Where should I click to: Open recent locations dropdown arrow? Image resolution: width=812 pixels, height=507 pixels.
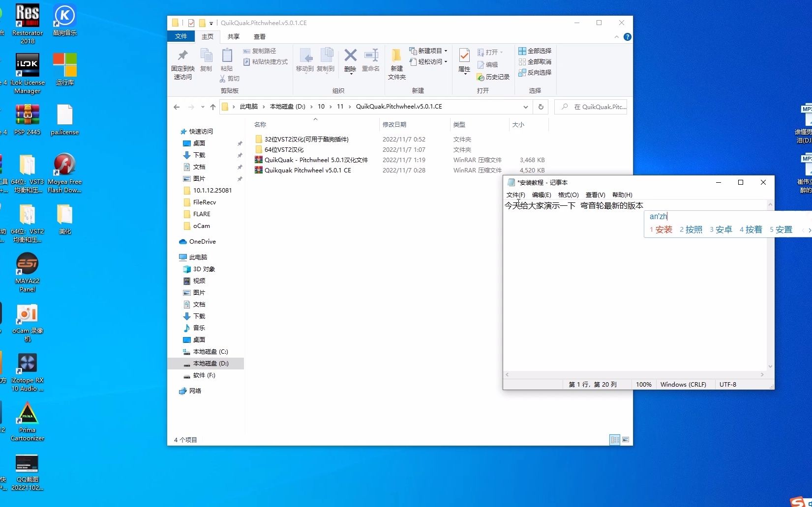click(x=202, y=107)
